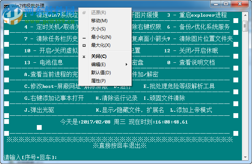Click the text 6 - 备份/优化系统服务
This screenshot has height=164, width=252.
[x=198, y=27]
